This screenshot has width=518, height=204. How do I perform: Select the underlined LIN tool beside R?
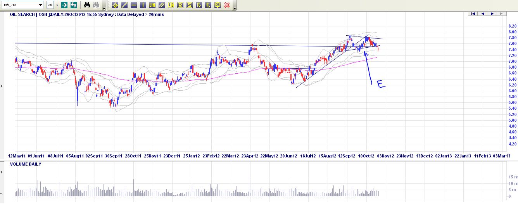point(171,5)
